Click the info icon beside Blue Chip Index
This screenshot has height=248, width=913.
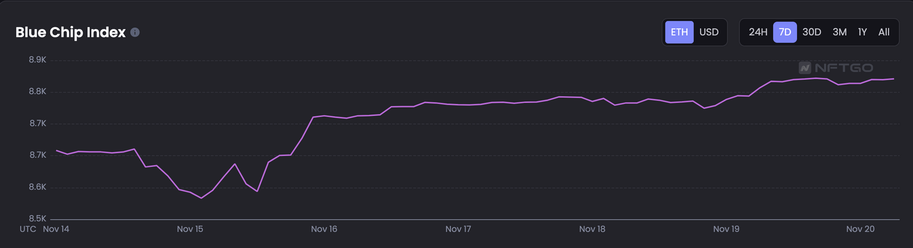tap(135, 33)
